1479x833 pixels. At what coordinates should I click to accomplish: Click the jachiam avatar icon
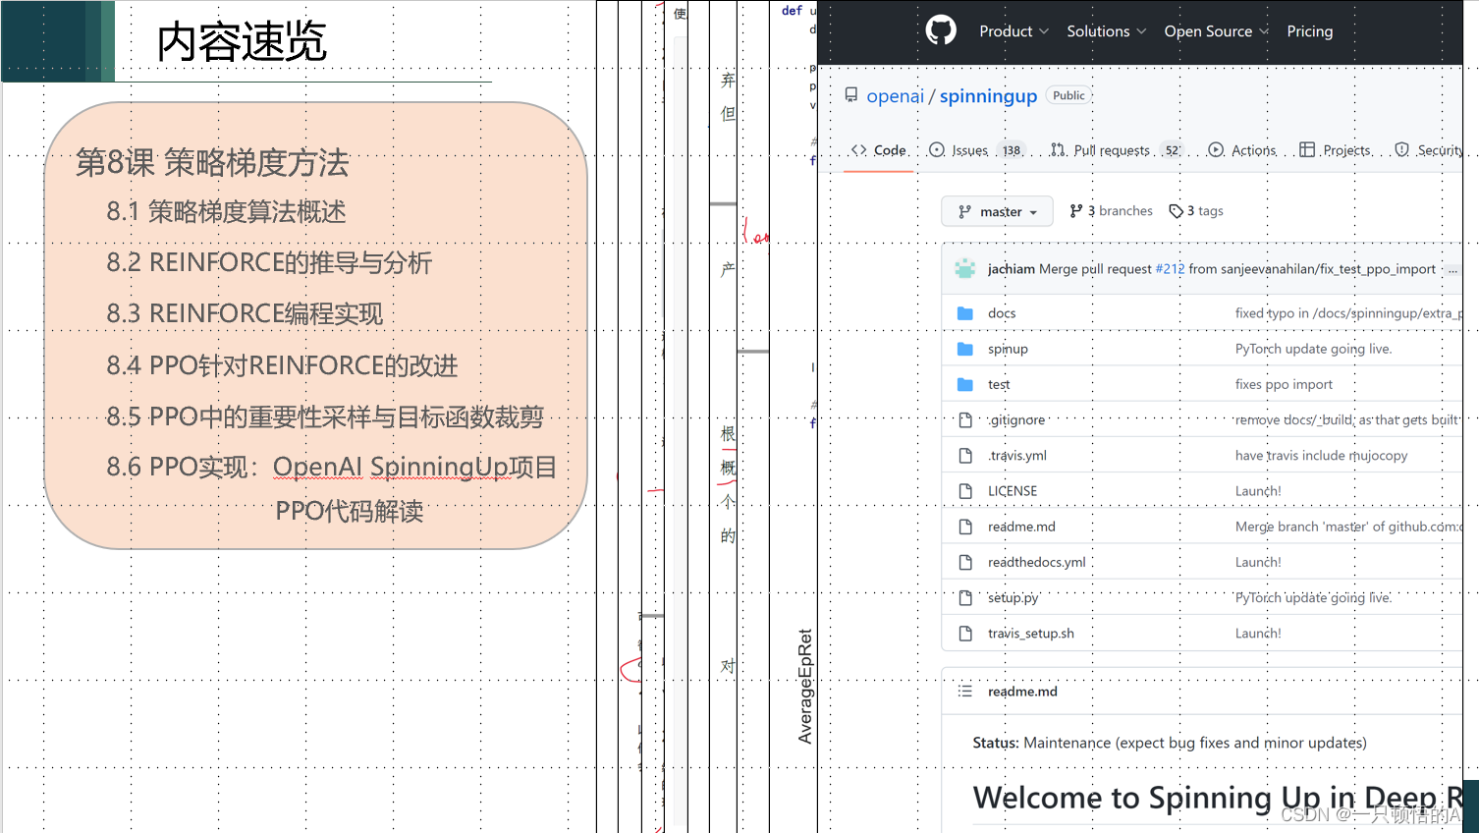pyautogui.click(x=965, y=268)
